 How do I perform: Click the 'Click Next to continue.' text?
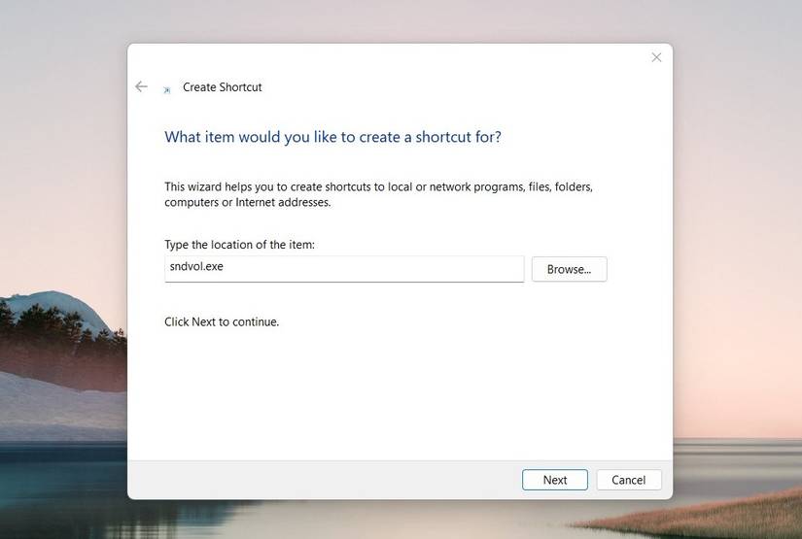(222, 321)
